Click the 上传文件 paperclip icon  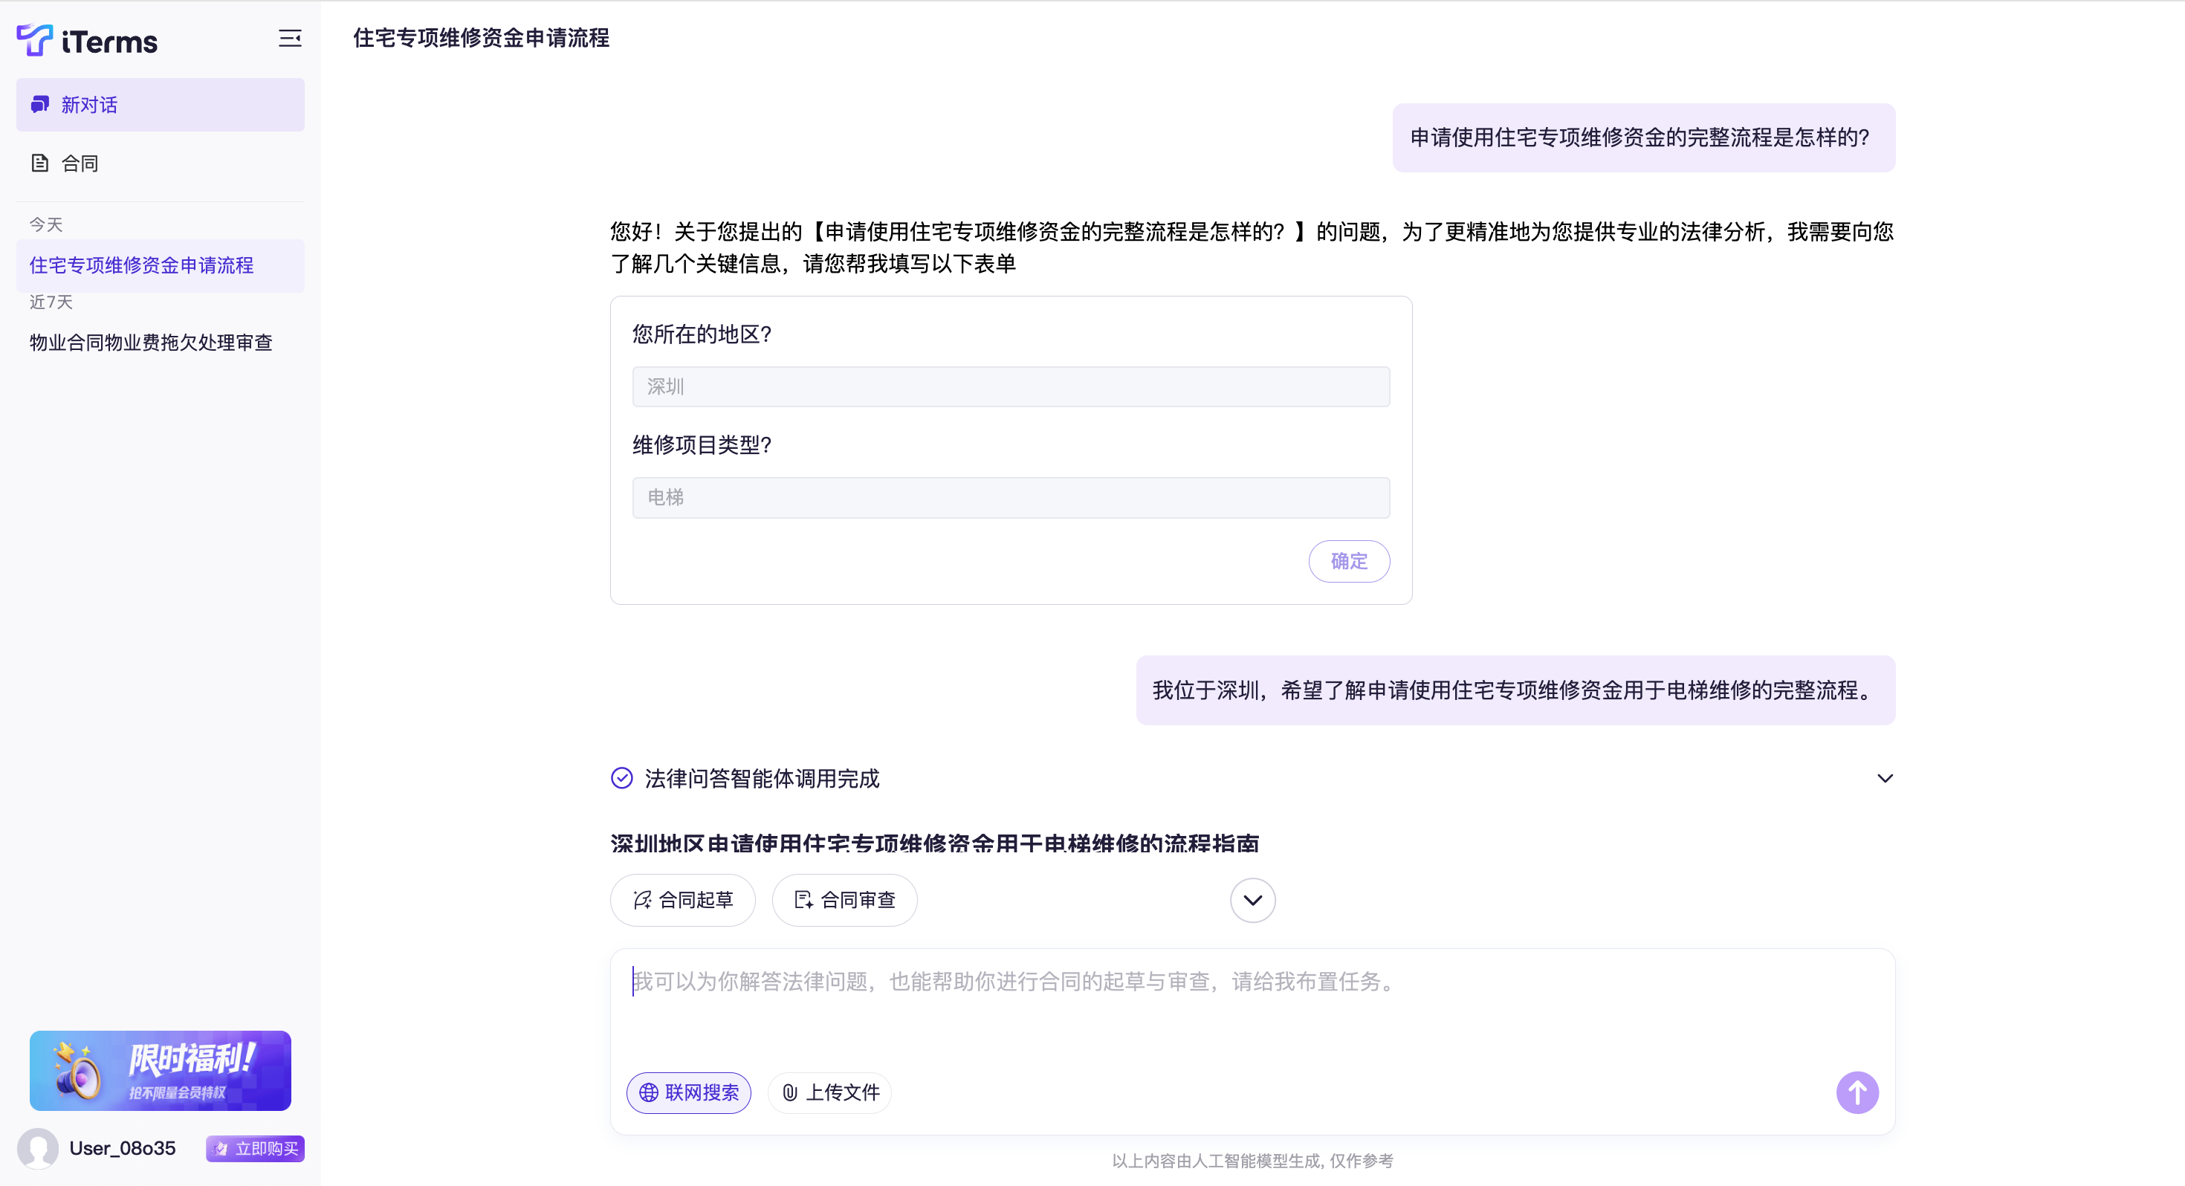pyautogui.click(x=790, y=1092)
